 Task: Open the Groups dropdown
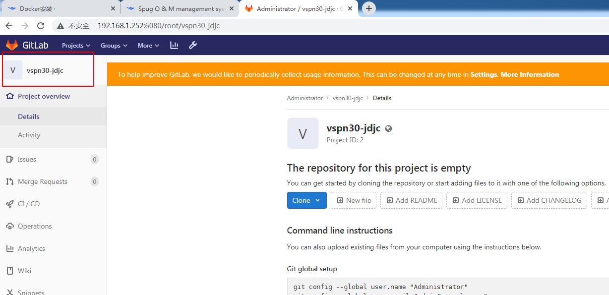tap(114, 45)
